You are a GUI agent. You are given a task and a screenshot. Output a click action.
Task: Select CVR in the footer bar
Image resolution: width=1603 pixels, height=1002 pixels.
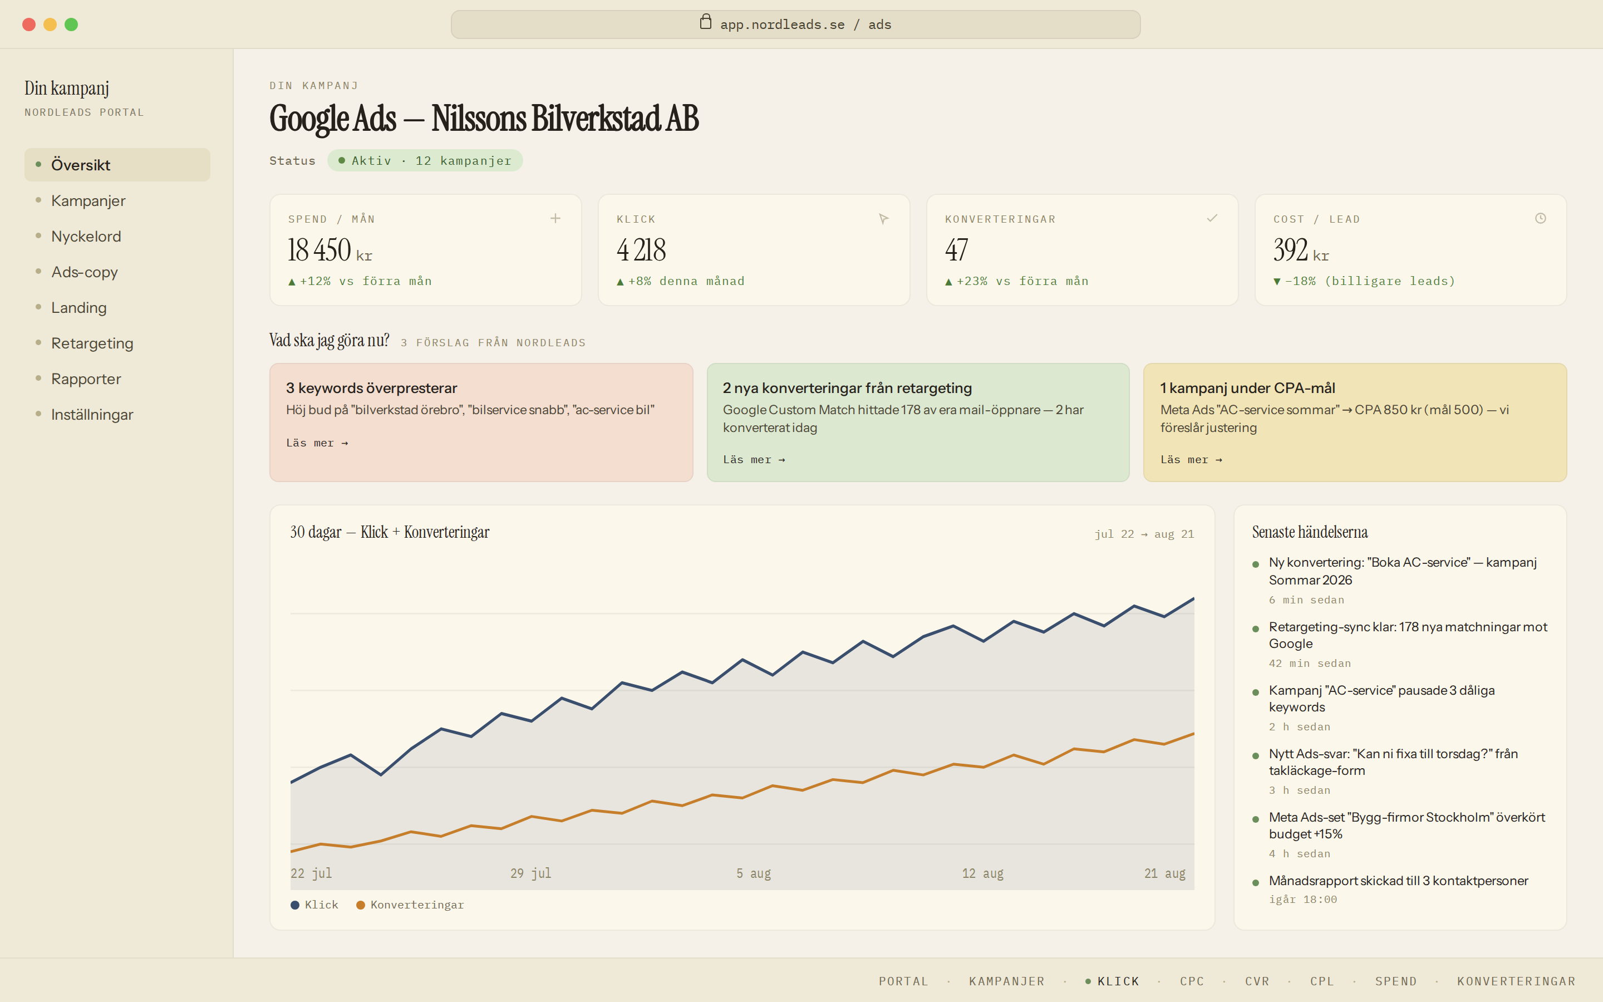(x=1257, y=981)
